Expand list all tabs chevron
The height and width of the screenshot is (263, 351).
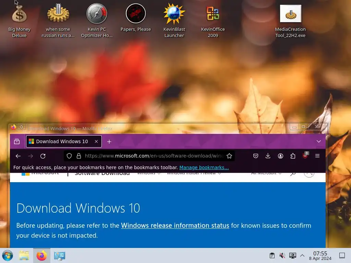[319, 141]
